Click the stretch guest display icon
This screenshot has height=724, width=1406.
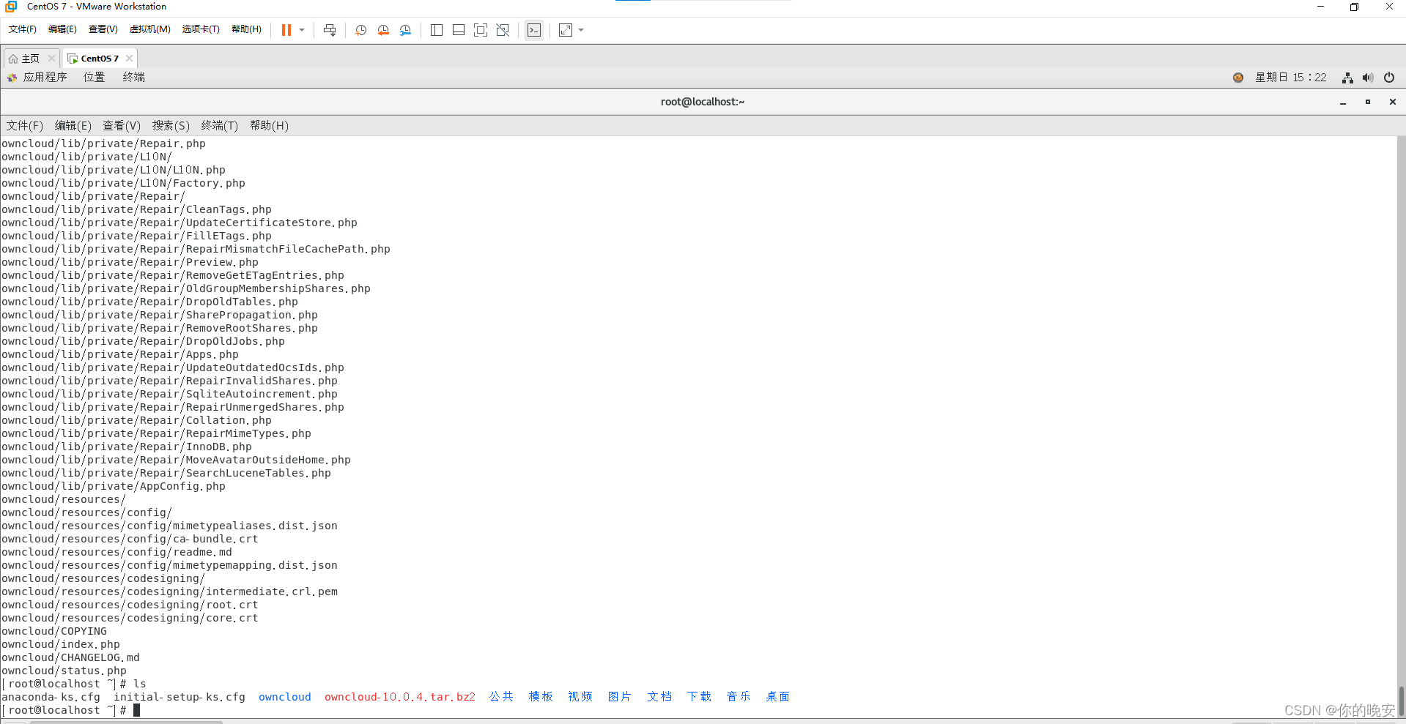pyautogui.click(x=566, y=30)
